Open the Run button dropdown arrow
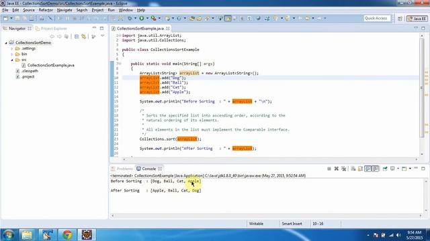Image resolution: width=430 pixels, height=241 pixels. click(147, 18)
